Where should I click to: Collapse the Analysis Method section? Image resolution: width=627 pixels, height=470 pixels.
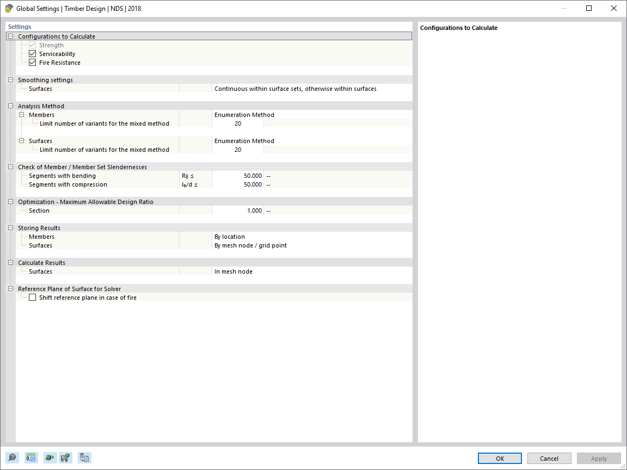[11, 106]
